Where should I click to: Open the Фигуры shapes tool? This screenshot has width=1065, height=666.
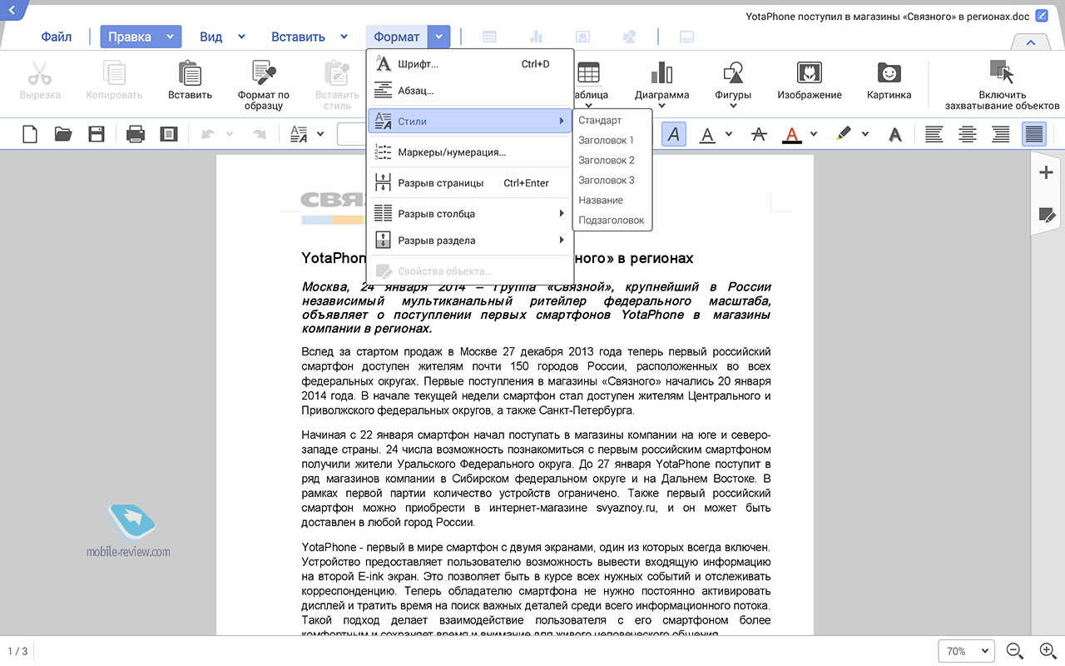point(733,82)
